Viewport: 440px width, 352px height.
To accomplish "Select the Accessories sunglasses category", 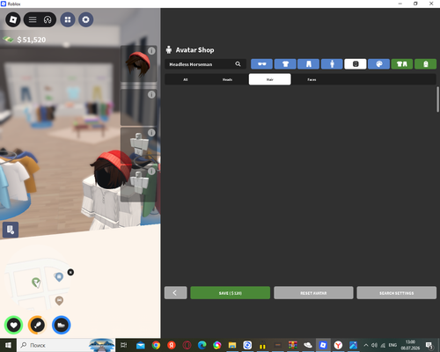I will click(x=261, y=64).
